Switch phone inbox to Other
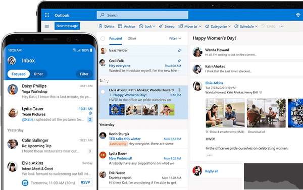Screen dimensions: 303x190 pos(38,74)
